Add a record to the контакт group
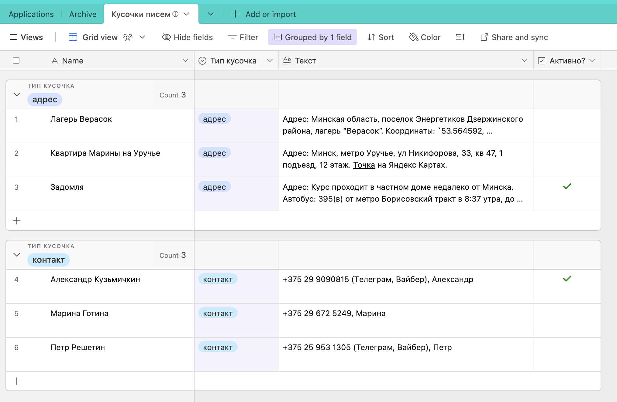 tap(17, 381)
